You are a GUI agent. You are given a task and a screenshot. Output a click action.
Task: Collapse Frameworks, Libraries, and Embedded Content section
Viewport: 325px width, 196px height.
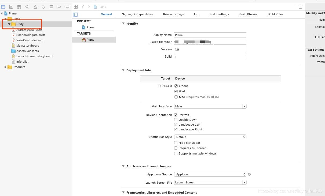pos(123,193)
